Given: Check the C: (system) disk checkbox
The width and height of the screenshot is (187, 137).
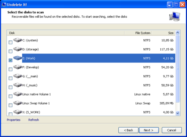Looking at the screenshot, I should [10, 42].
